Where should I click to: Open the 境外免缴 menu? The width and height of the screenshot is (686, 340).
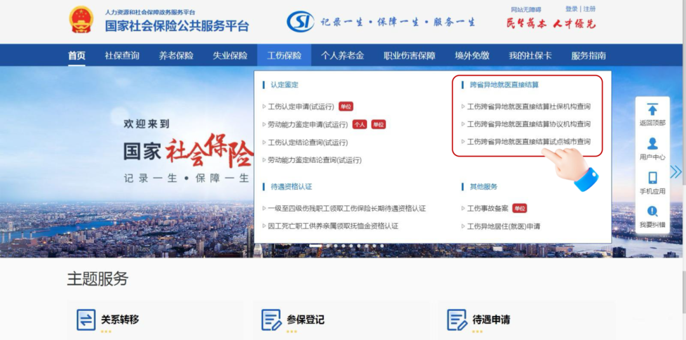472,55
